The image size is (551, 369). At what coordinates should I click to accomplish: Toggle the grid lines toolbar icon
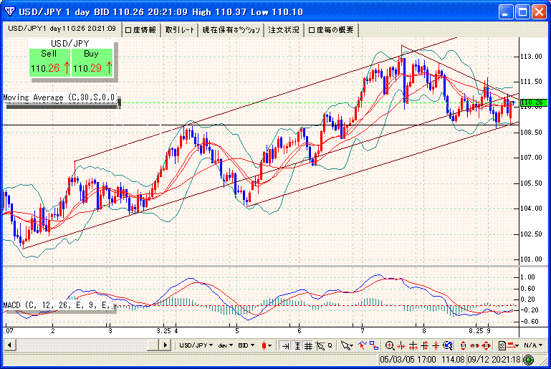click(x=308, y=346)
